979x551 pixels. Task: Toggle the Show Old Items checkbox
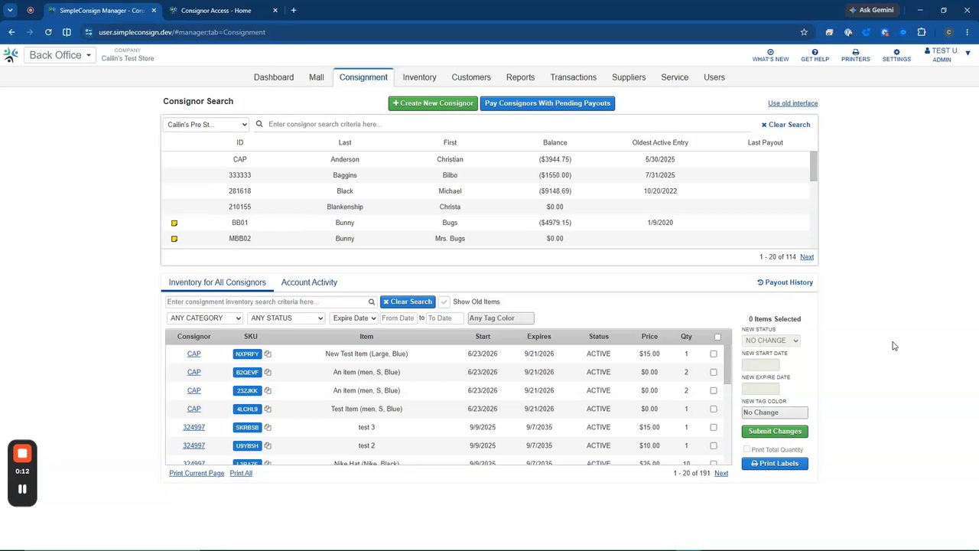pyautogui.click(x=444, y=302)
